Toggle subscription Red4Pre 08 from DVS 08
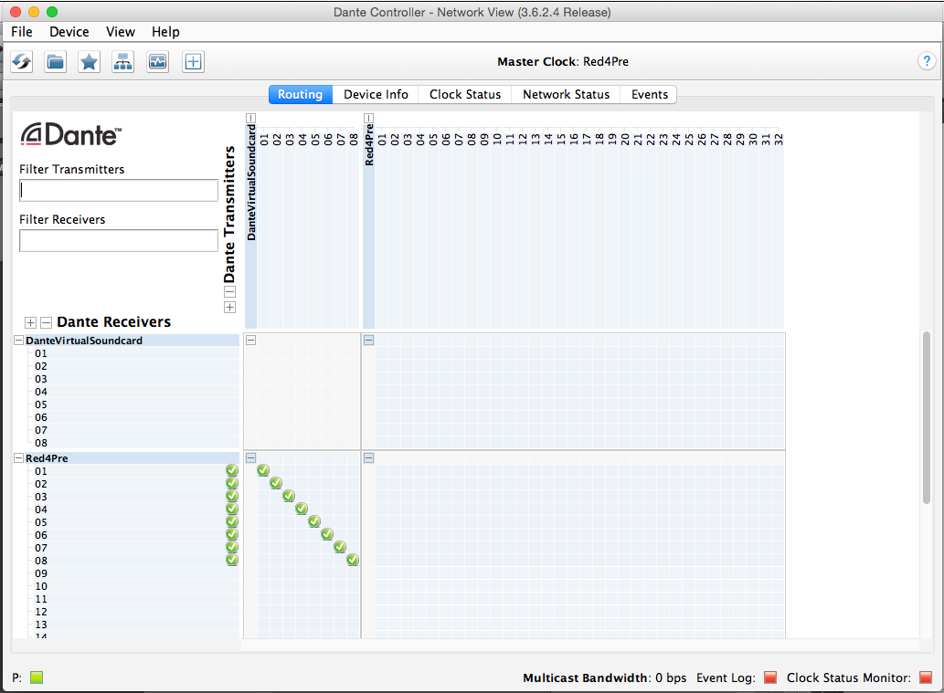The width and height of the screenshot is (944, 693). coord(353,560)
